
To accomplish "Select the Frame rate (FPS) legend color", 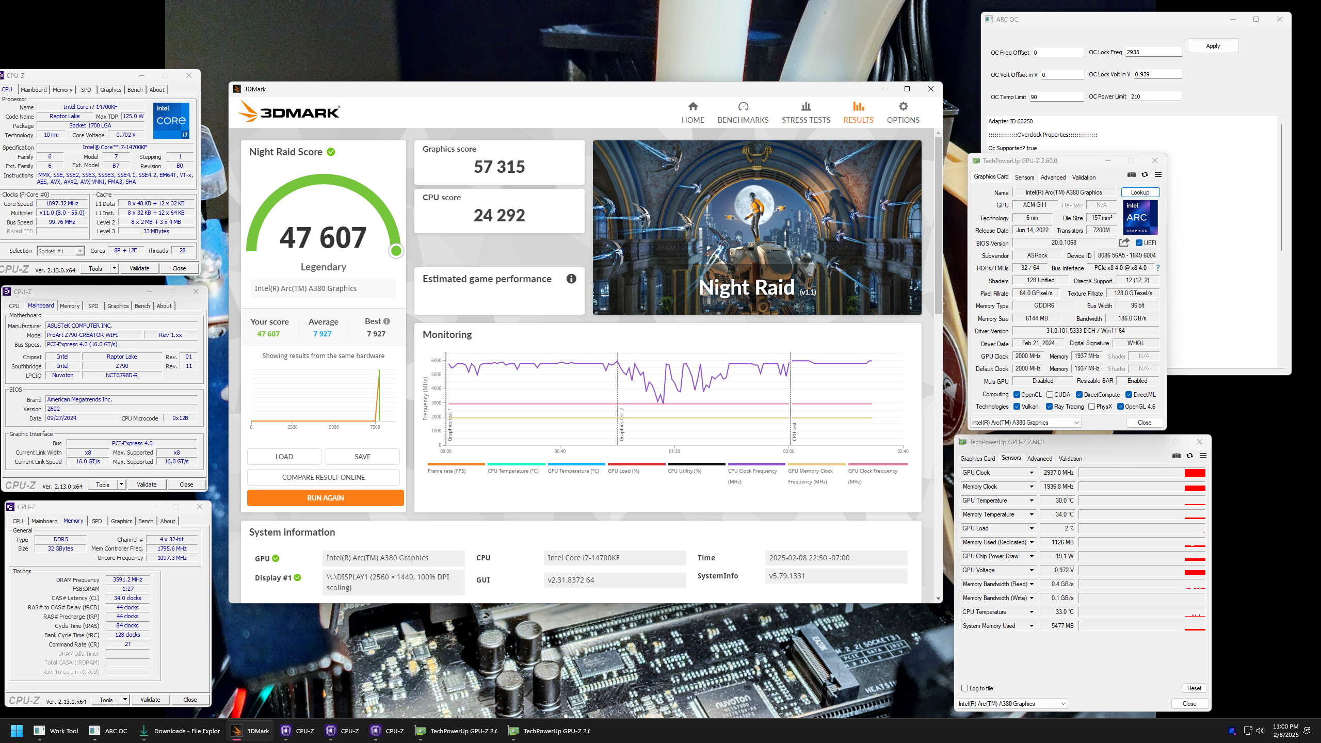I will pyautogui.click(x=456, y=464).
